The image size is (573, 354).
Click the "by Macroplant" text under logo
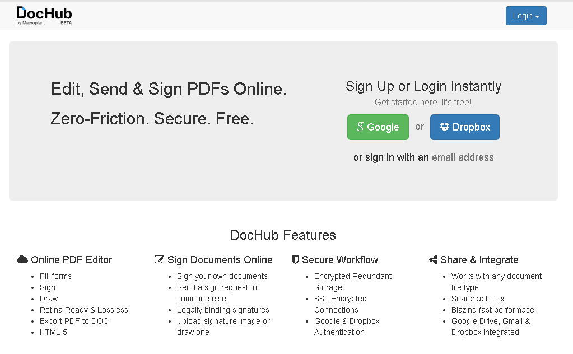click(31, 23)
